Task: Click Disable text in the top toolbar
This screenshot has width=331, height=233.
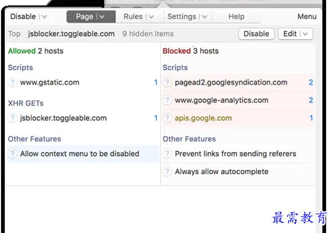Action: (23, 16)
